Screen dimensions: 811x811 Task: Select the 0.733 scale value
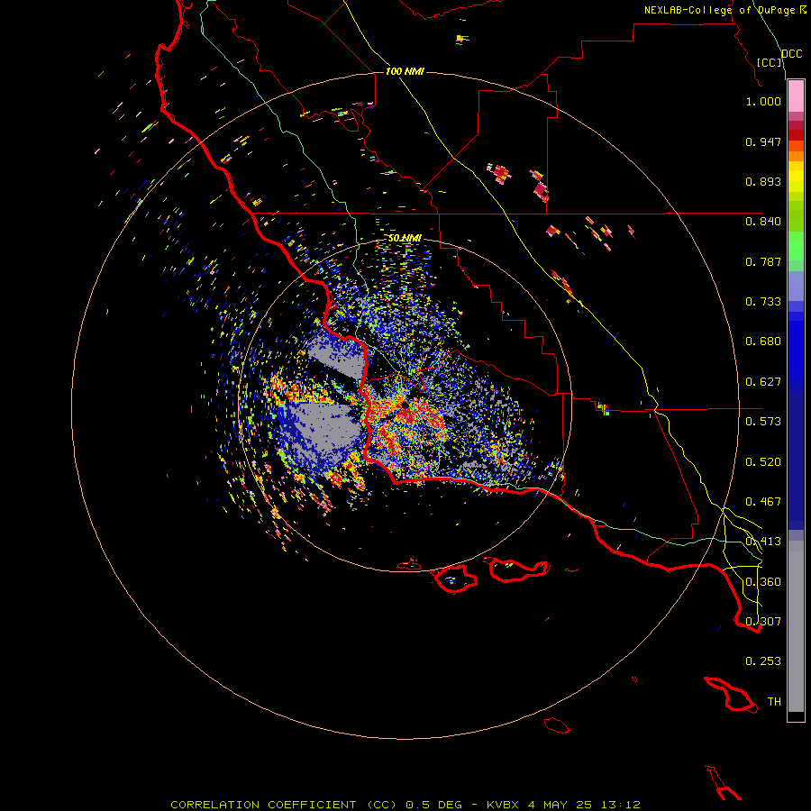coord(763,302)
